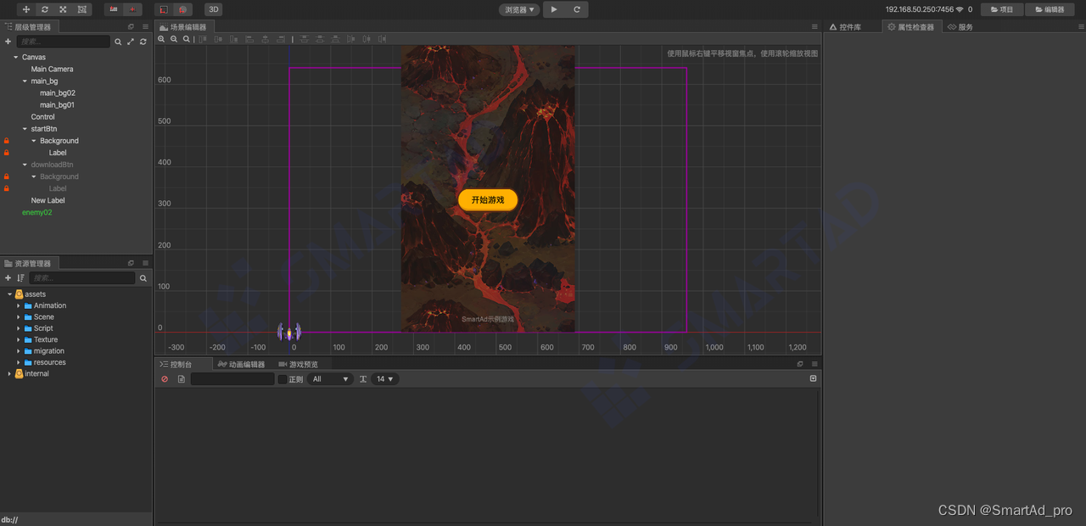The width and height of the screenshot is (1086, 526).
Task: Toggle the anchor position mode button
Action: pyautogui.click(x=132, y=9)
